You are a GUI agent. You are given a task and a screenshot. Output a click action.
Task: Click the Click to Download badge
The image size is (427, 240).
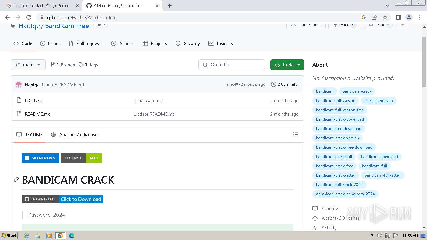(x=63, y=199)
